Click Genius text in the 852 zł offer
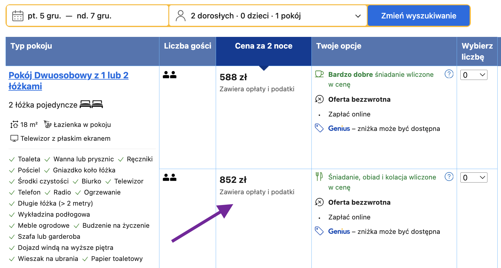This screenshot has height=268, width=501. tap(339, 231)
